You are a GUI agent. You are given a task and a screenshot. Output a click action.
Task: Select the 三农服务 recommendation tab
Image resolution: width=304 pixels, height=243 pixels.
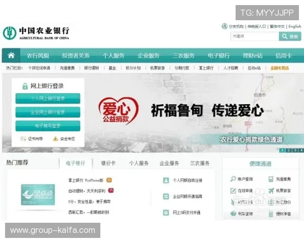click(x=200, y=164)
